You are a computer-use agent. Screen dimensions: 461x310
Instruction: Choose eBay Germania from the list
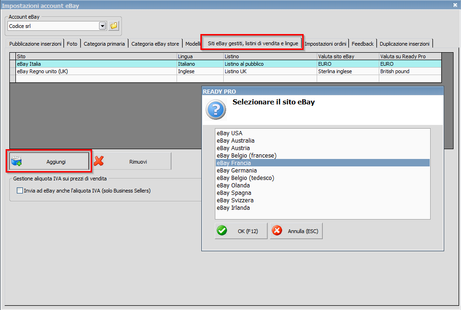tap(323, 171)
